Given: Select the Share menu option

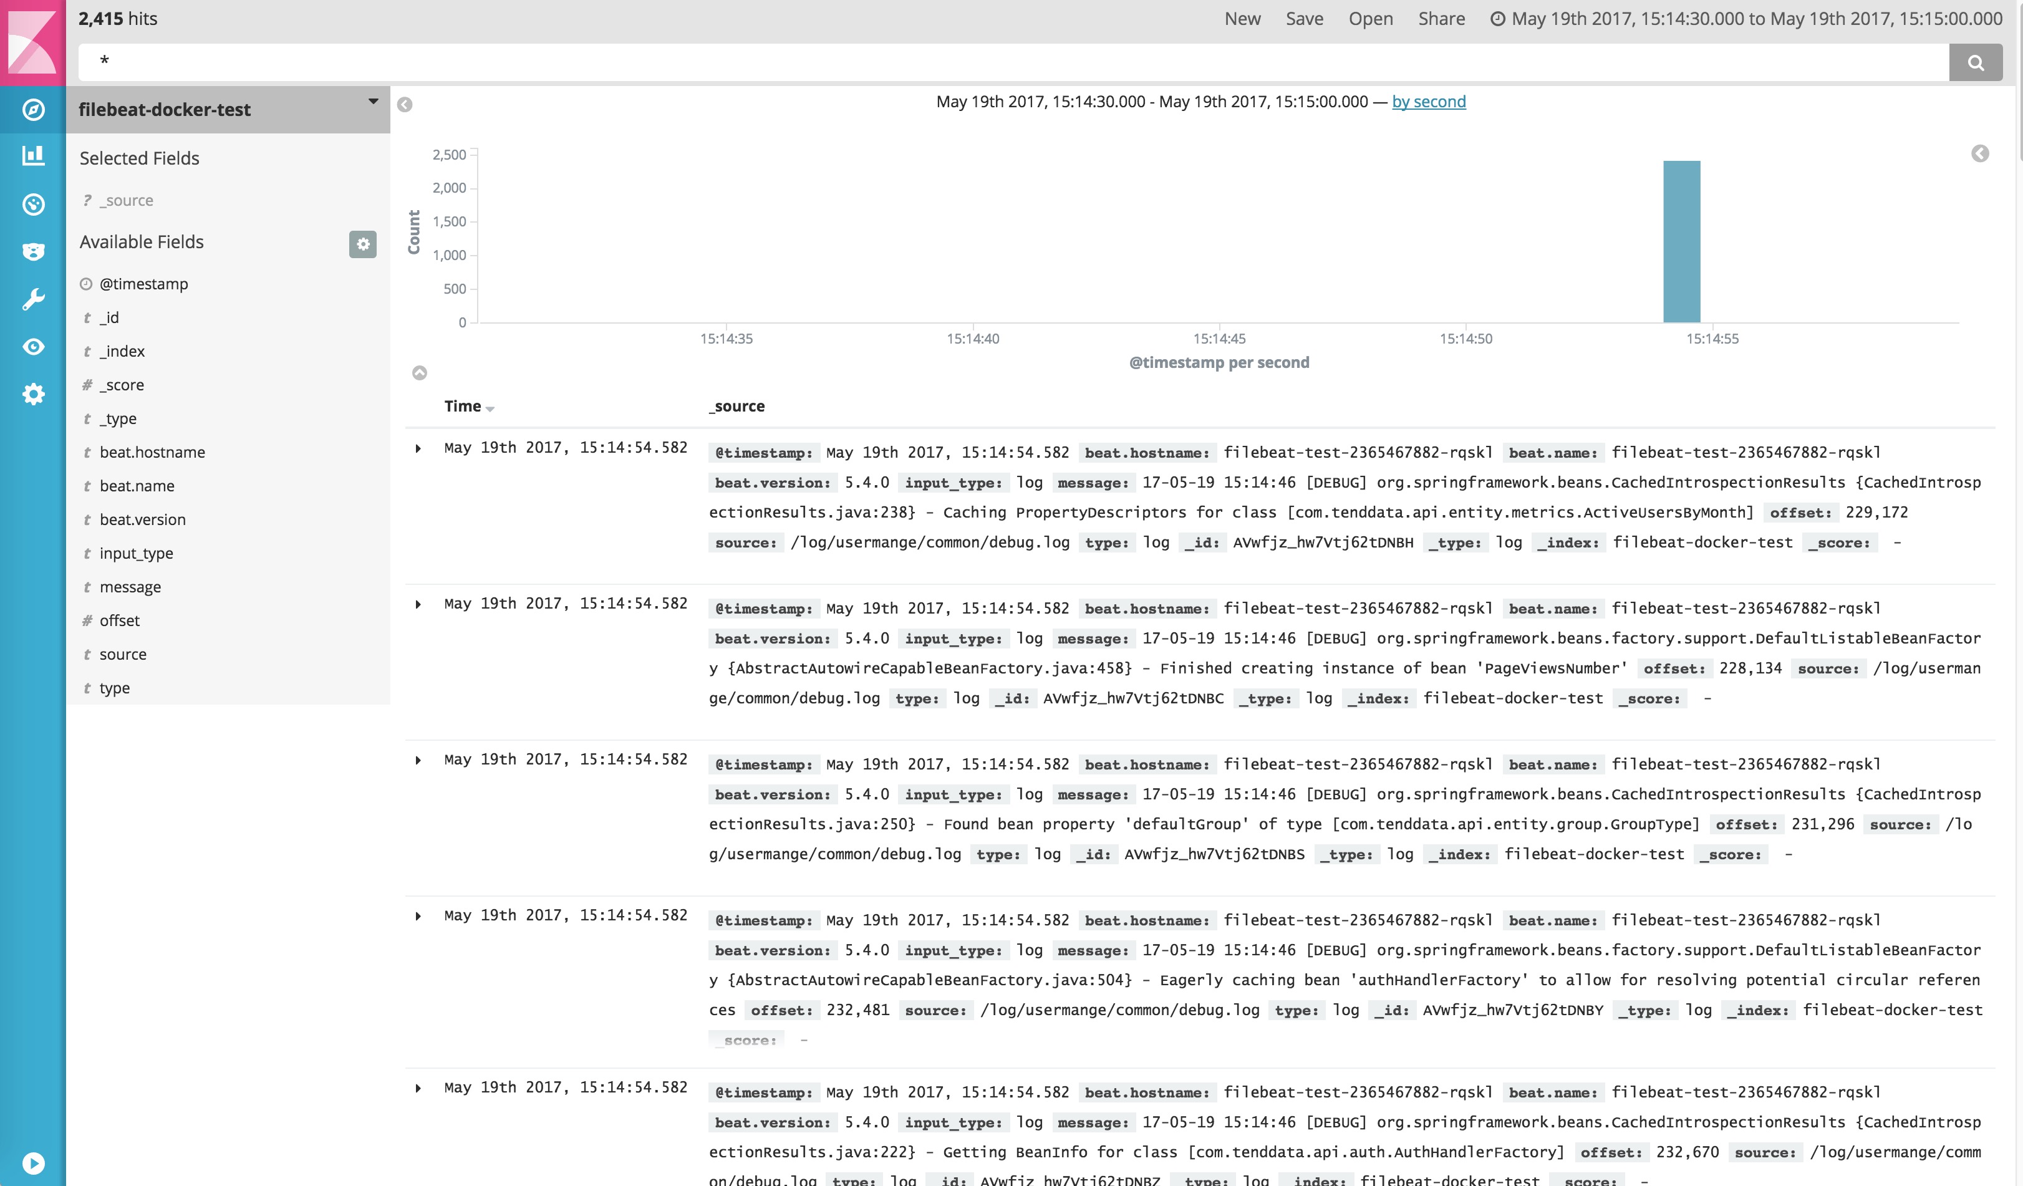Looking at the screenshot, I should coord(1440,18).
